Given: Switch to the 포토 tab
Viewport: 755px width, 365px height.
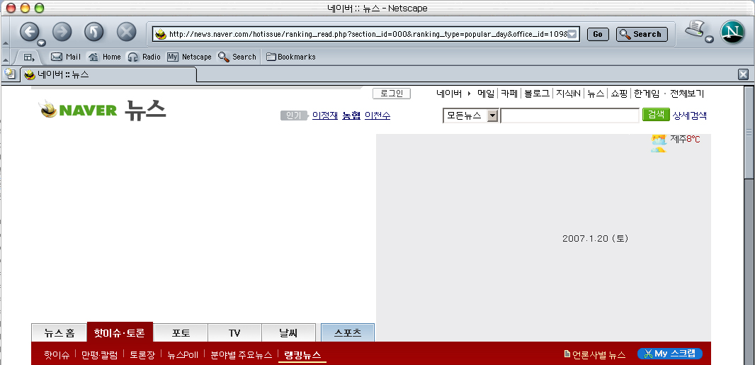Looking at the screenshot, I should 181,332.
